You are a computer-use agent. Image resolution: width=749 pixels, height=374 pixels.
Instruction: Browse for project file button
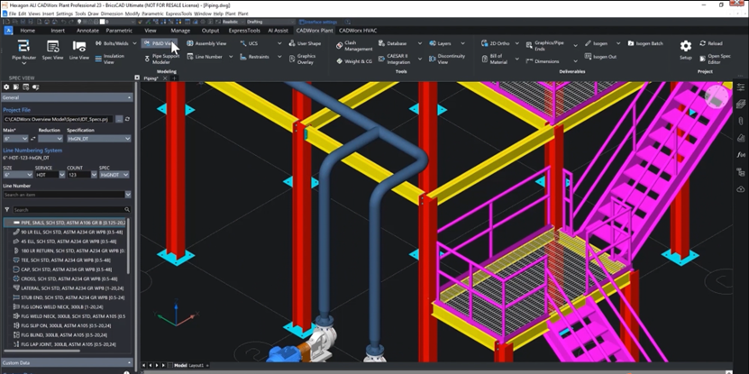tap(119, 119)
